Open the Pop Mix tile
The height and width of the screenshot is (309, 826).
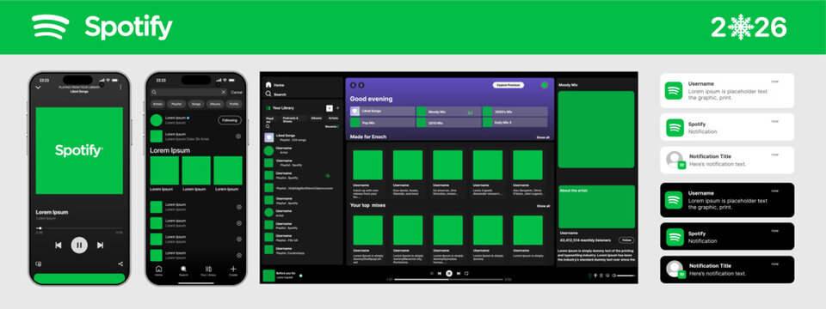tap(382, 123)
